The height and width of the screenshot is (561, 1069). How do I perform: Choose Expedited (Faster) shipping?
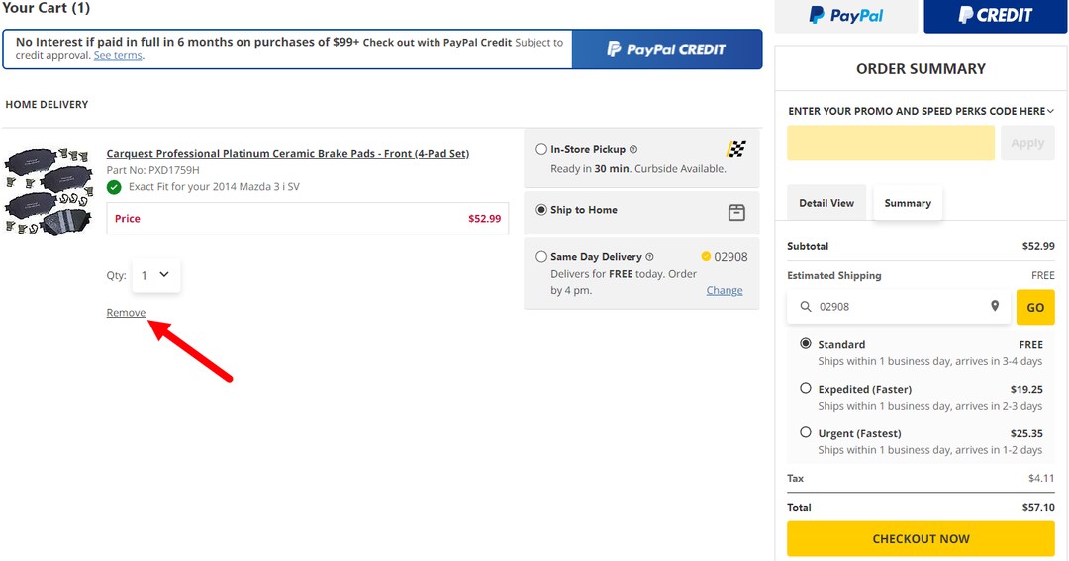coord(805,388)
